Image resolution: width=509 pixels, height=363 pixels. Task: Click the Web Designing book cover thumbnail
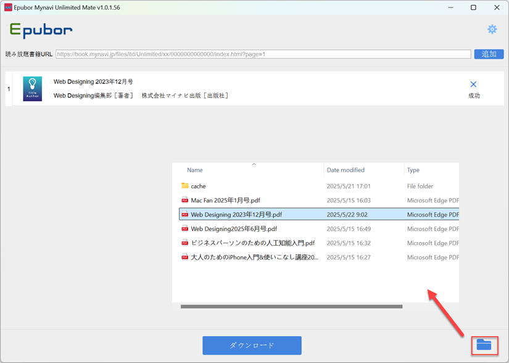click(33, 89)
